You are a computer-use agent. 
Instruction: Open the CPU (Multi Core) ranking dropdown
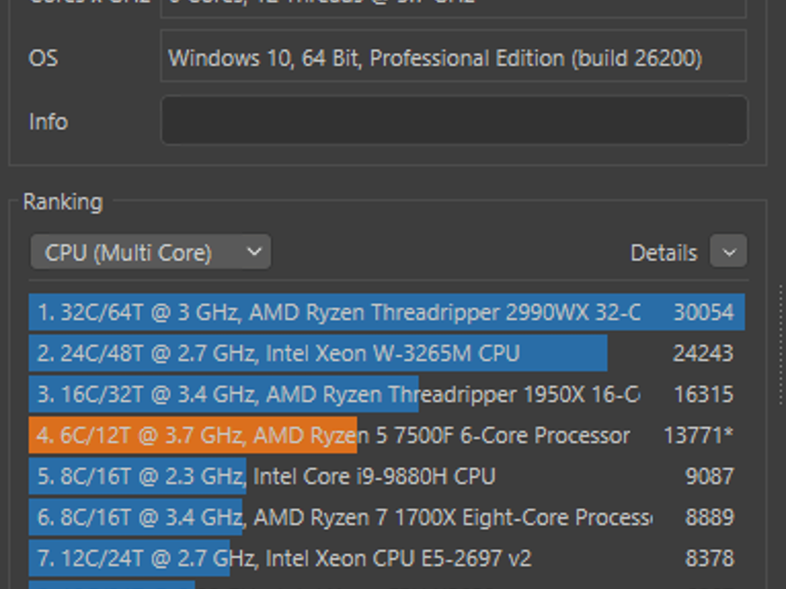click(150, 252)
